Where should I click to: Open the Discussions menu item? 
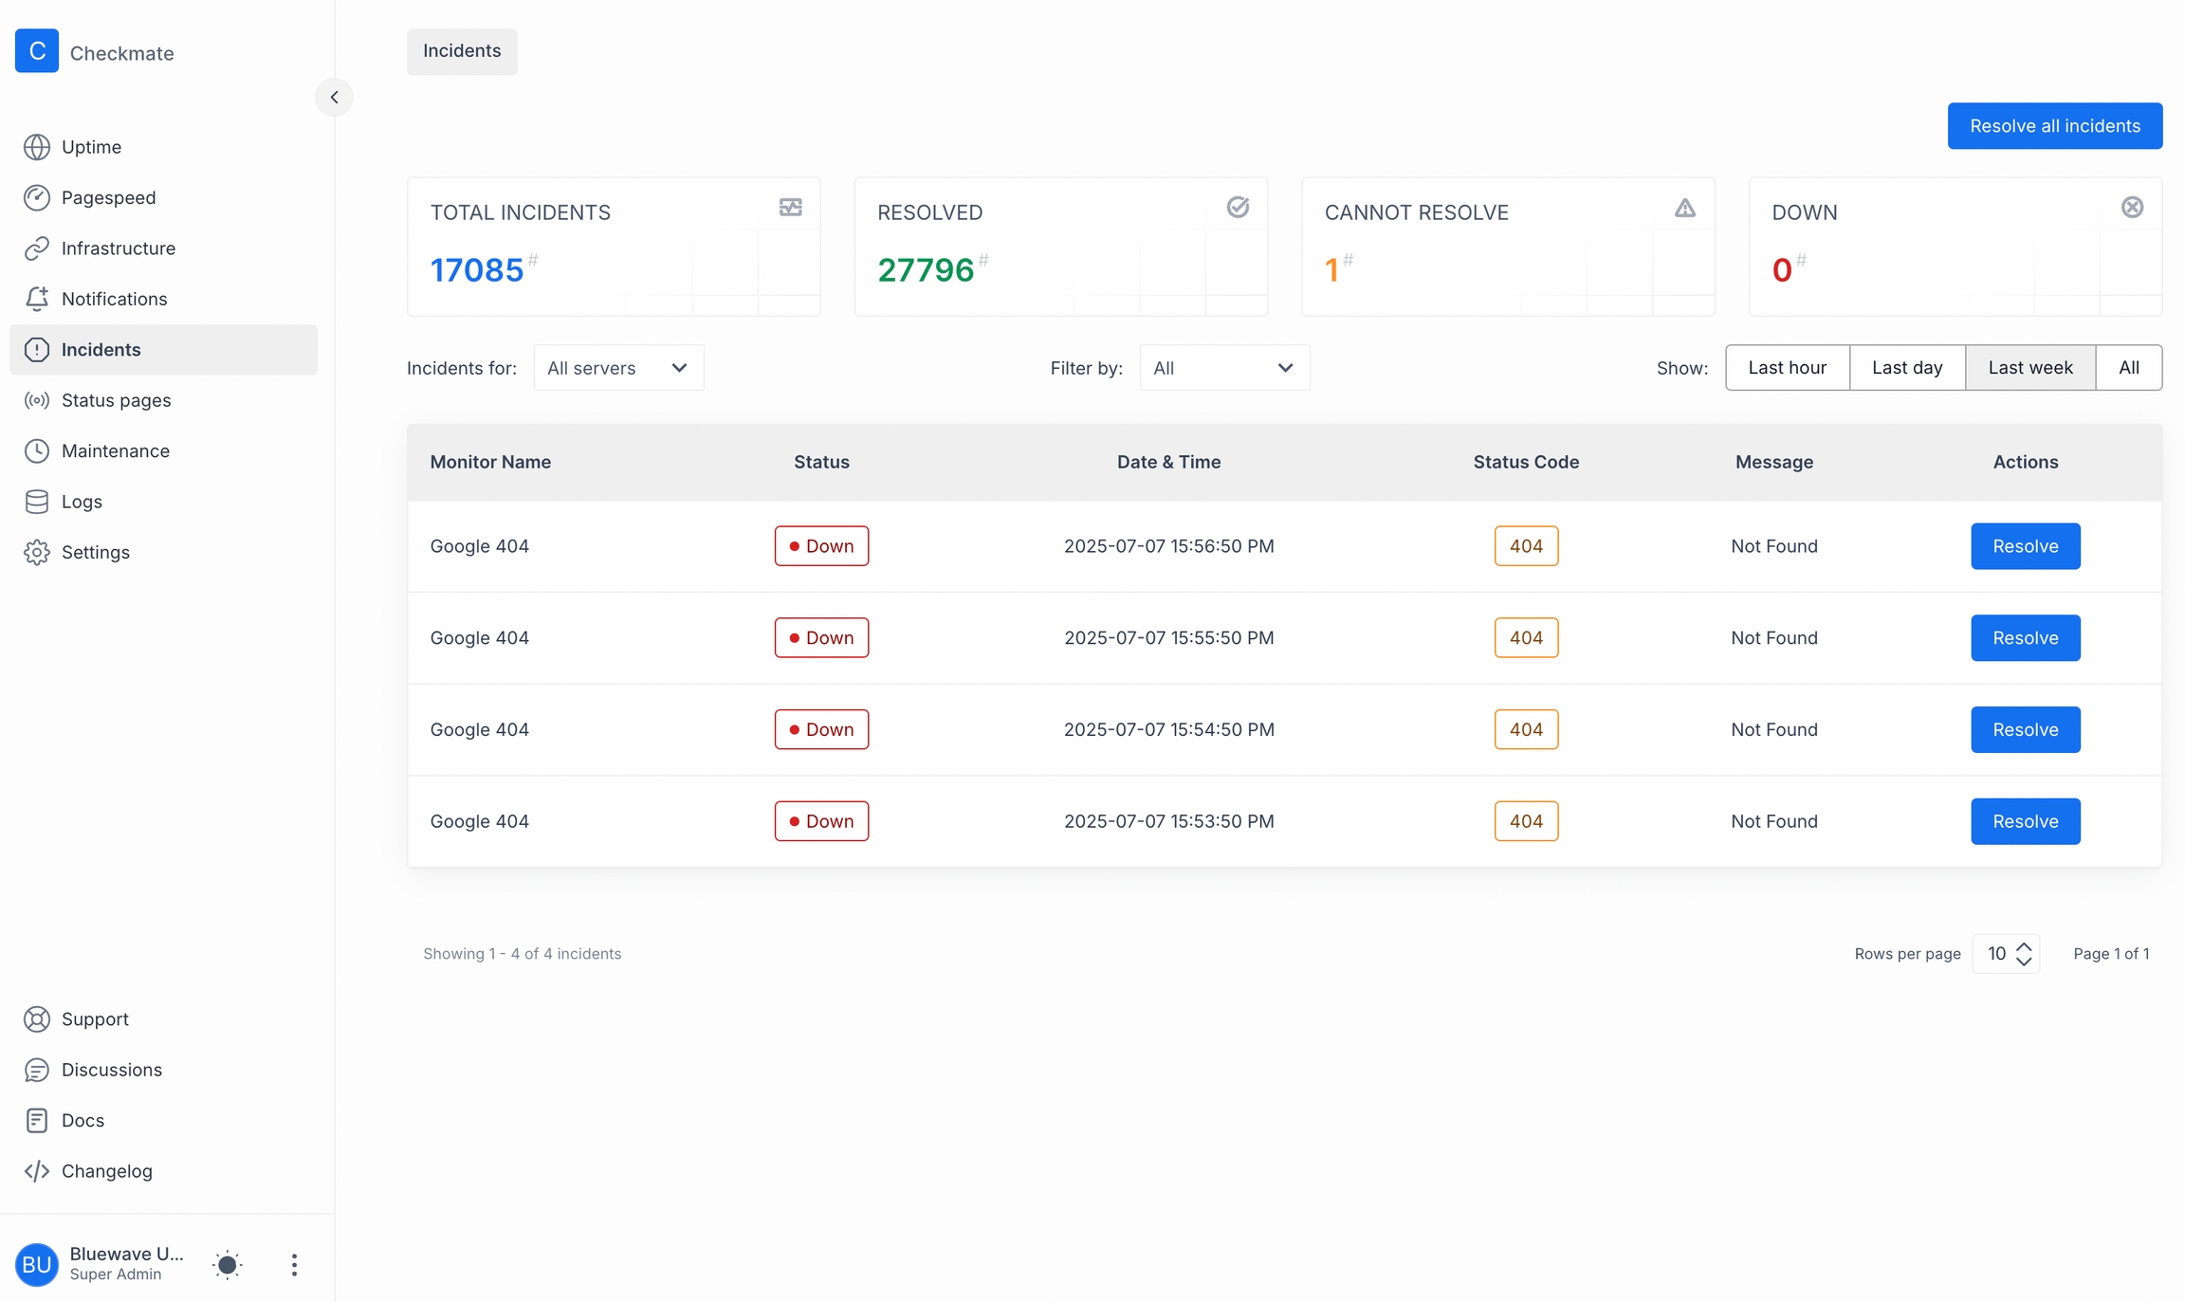[x=111, y=1070]
